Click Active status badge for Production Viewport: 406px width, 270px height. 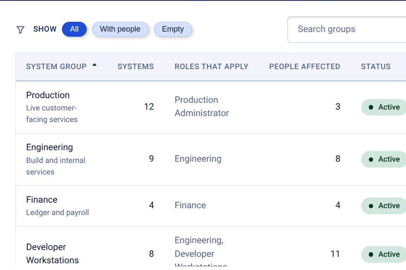point(384,107)
